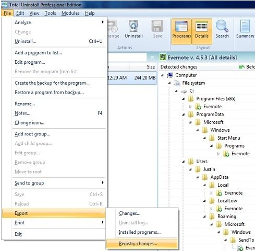Viewport: 255px width, 251px height.
Task: Click the Justin folder icon
Action: [x=198, y=169]
